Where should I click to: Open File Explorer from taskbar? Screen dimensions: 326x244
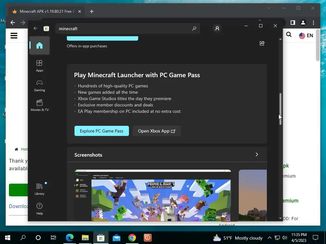click(x=85, y=238)
